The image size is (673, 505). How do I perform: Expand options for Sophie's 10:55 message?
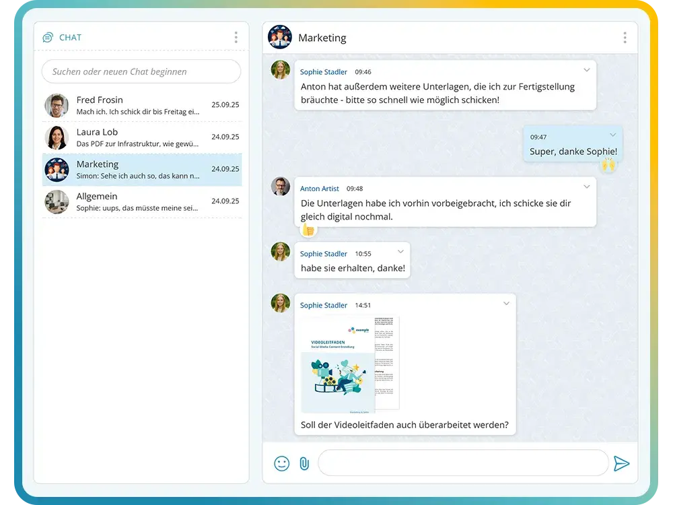click(x=400, y=252)
